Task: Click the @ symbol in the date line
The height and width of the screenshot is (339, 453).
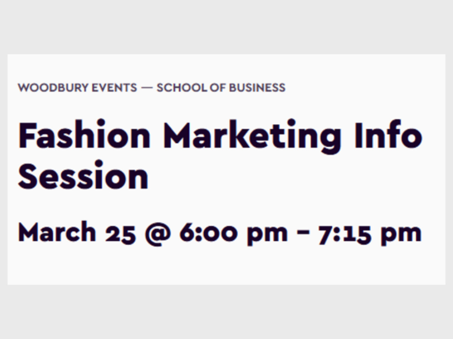Action: 157,234
